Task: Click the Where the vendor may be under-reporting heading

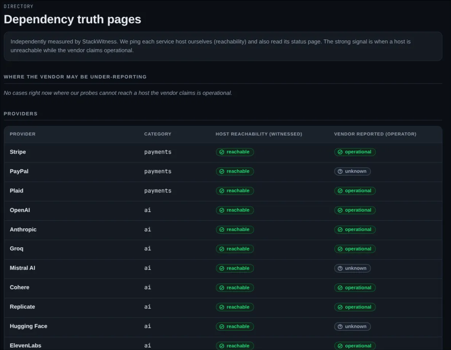Action: [75, 77]
